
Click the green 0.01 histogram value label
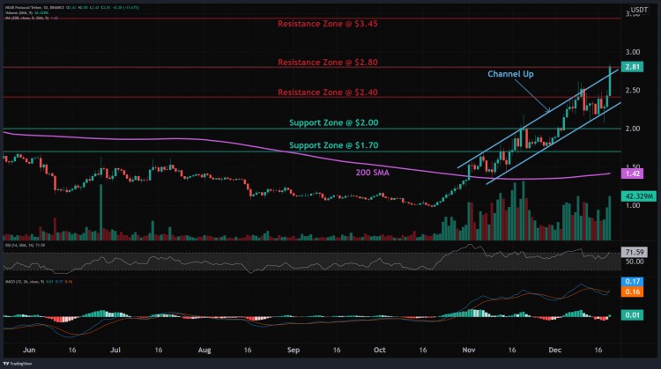point(632,315)
